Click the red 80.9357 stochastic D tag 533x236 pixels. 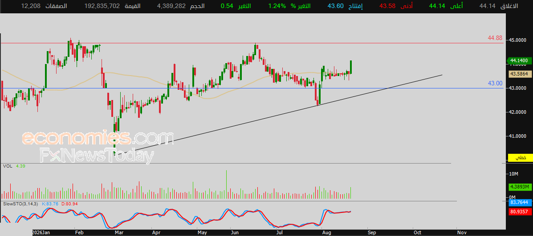tap(520, 212)
